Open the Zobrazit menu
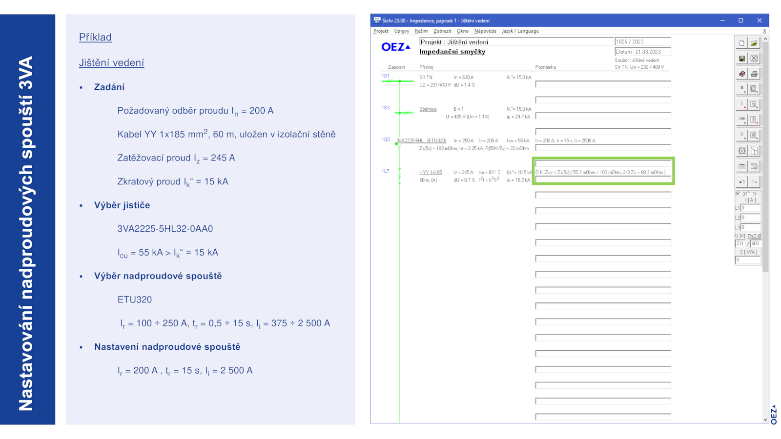Viewport: 781px width, 439px height. tap(442, 31)
